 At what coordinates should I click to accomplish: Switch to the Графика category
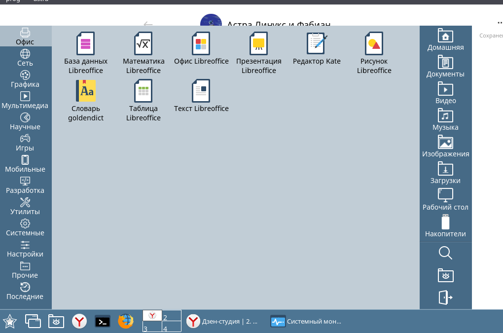25,79
